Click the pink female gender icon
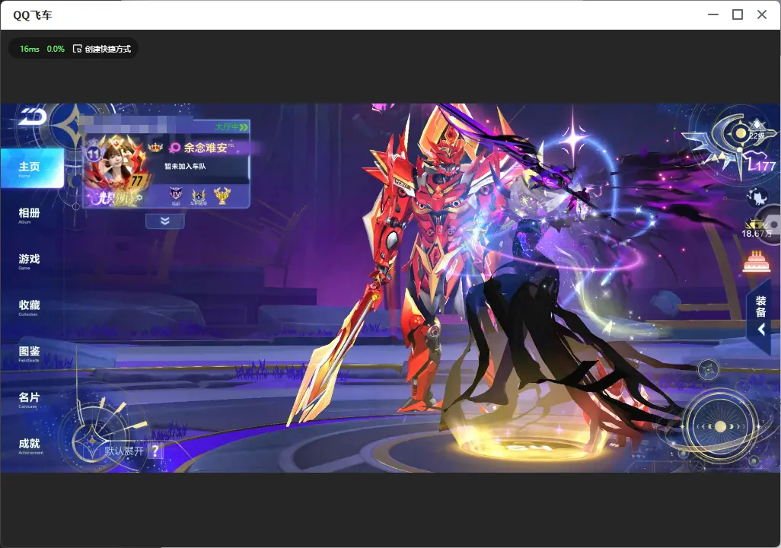The image size is (781, 548). click(x=175, y=148)
